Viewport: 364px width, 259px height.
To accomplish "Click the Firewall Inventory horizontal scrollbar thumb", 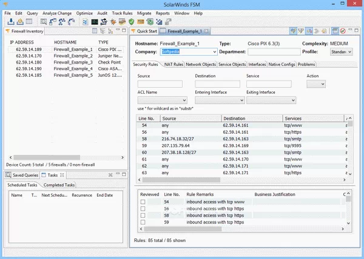I will click(x=47, y=157).
